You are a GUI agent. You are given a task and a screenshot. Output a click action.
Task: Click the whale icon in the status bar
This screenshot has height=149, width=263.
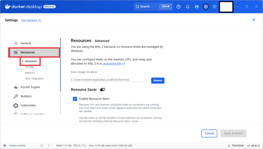(5, 145)
